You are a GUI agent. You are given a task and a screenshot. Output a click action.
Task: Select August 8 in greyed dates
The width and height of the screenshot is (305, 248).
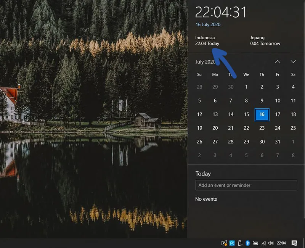tap(293, 155)
